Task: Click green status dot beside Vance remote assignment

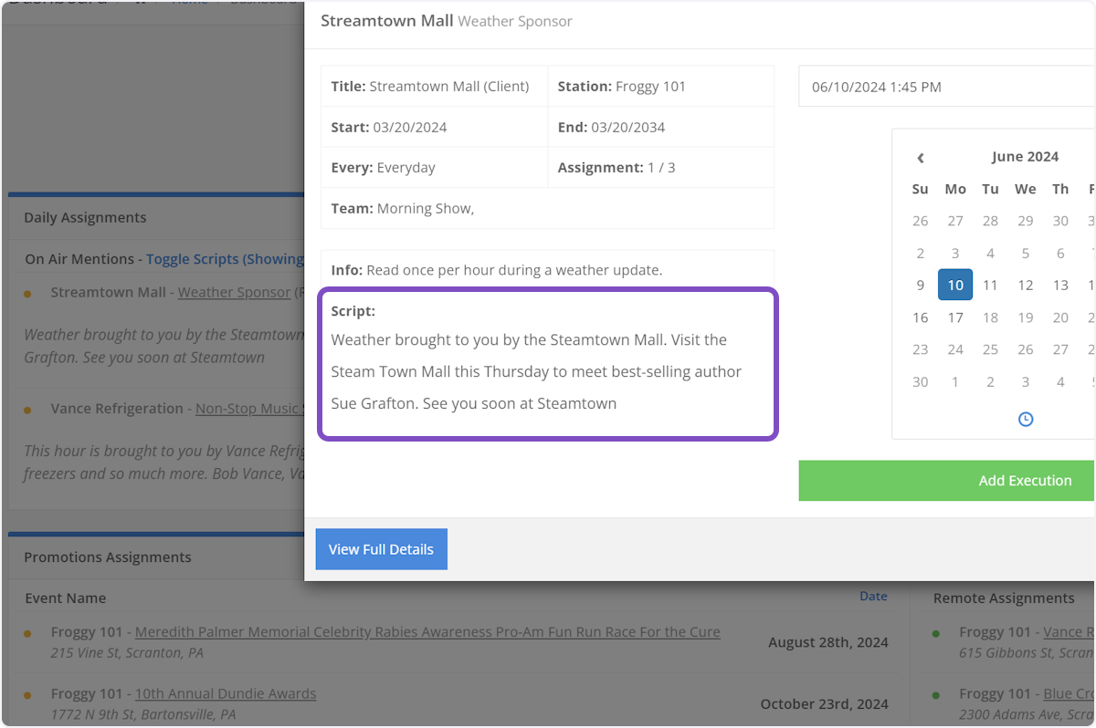Action: pos(936,633)
